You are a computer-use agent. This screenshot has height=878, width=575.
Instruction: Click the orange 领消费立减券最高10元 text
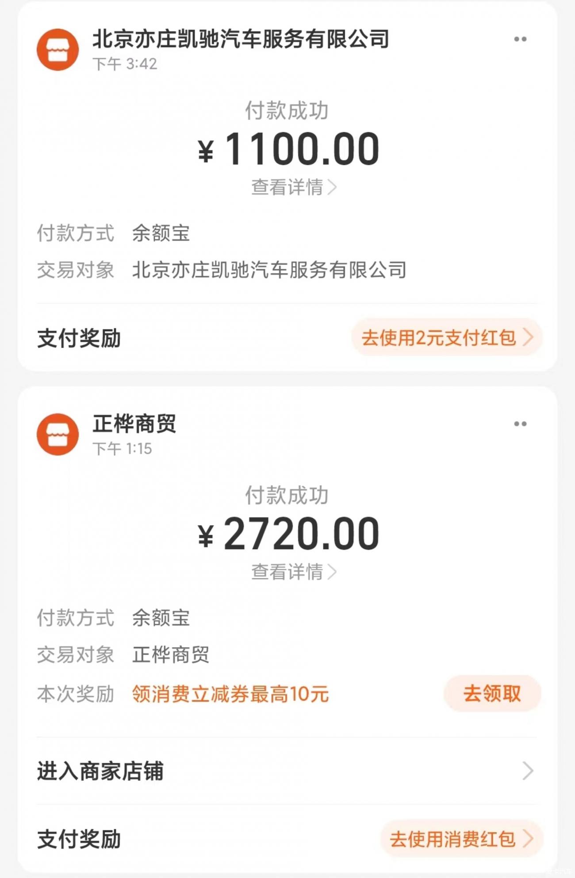tap(230, 694)
